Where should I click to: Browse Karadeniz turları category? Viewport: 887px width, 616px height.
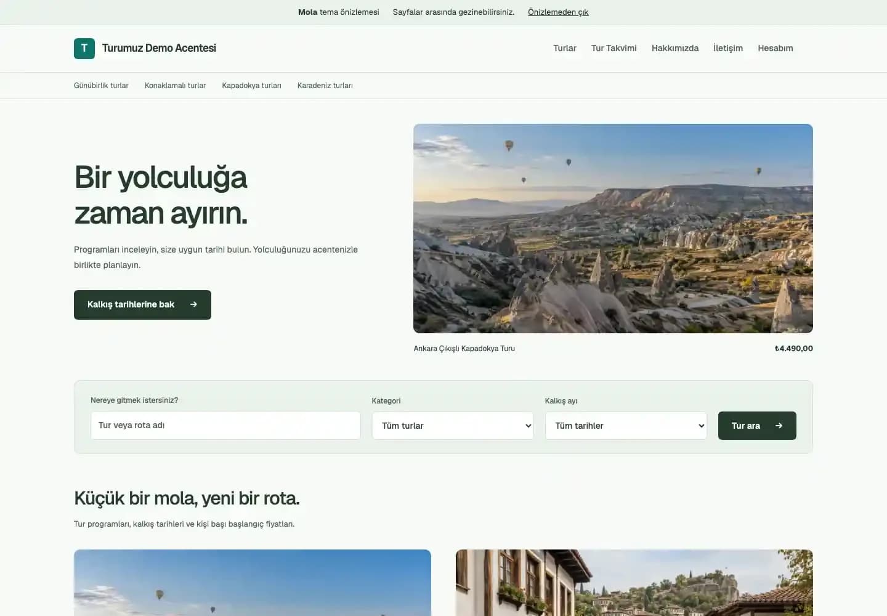pos(325,86)
